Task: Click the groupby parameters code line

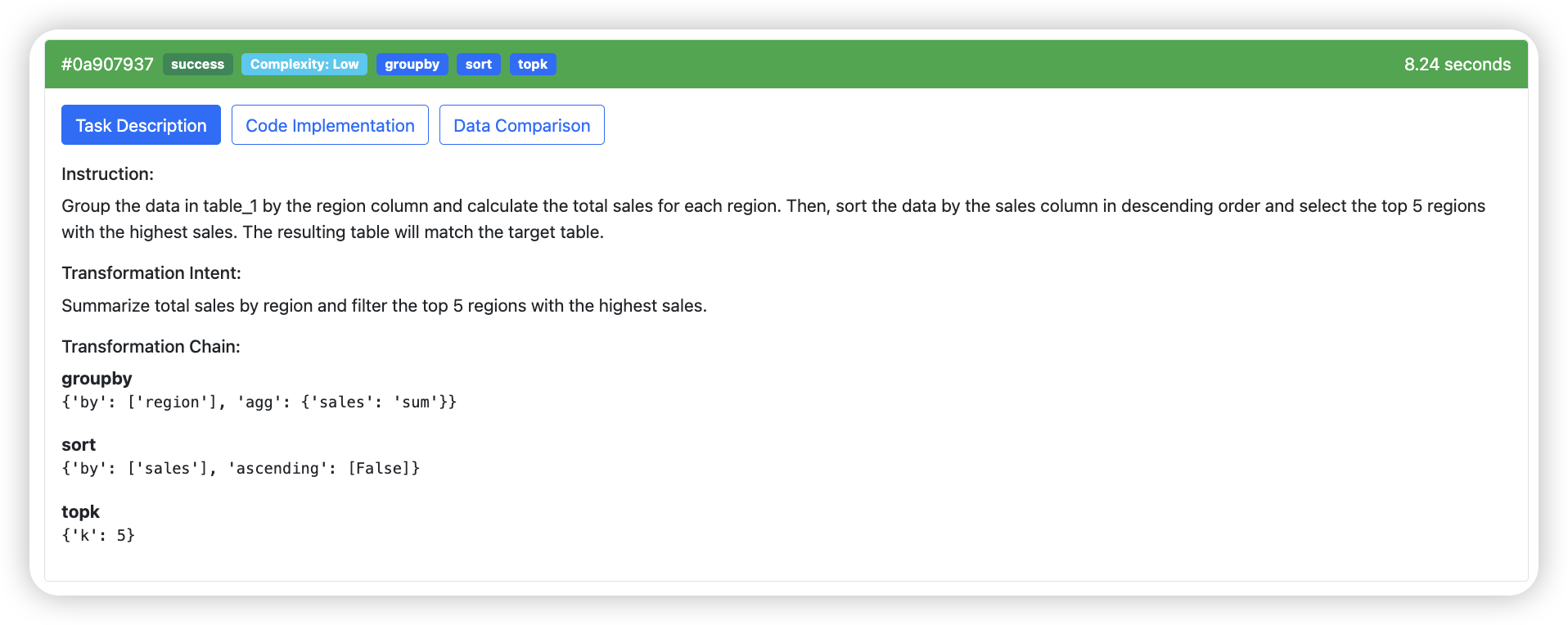Action: [259, 402]
